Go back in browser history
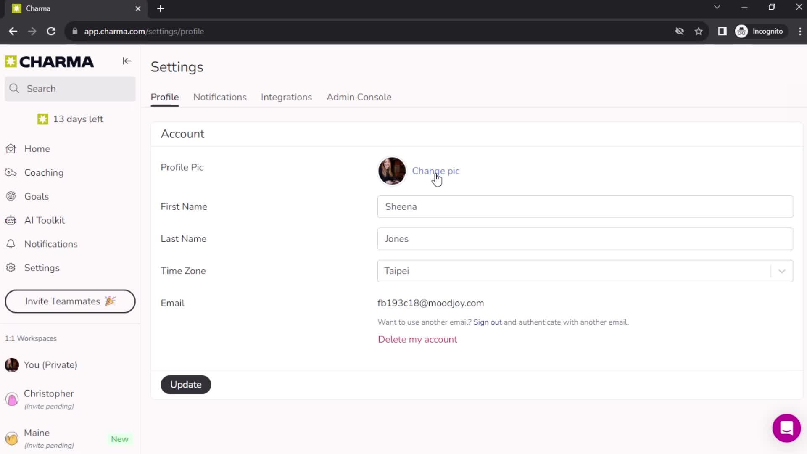This screenshot has height=454, width=807. click(x=13, y=31)
